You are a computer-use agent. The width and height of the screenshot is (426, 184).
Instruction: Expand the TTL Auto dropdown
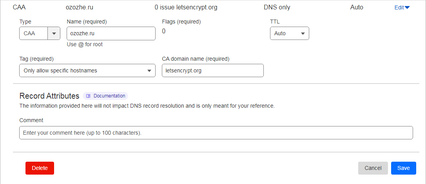(289, 34)
